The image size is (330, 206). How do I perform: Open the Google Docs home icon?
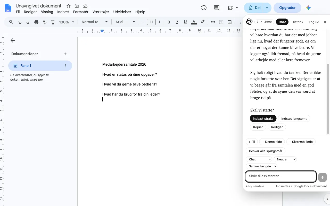pos(8,8)
